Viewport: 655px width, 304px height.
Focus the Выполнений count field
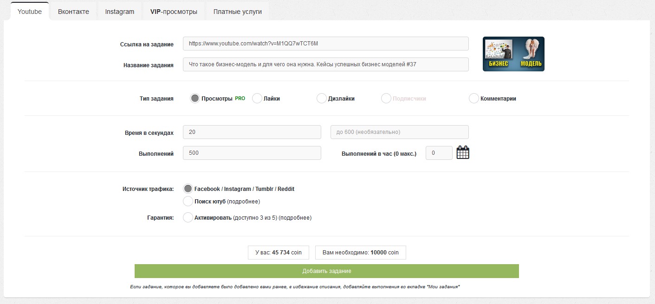252,153
